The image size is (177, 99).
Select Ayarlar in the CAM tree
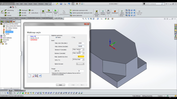pos(7,34)
